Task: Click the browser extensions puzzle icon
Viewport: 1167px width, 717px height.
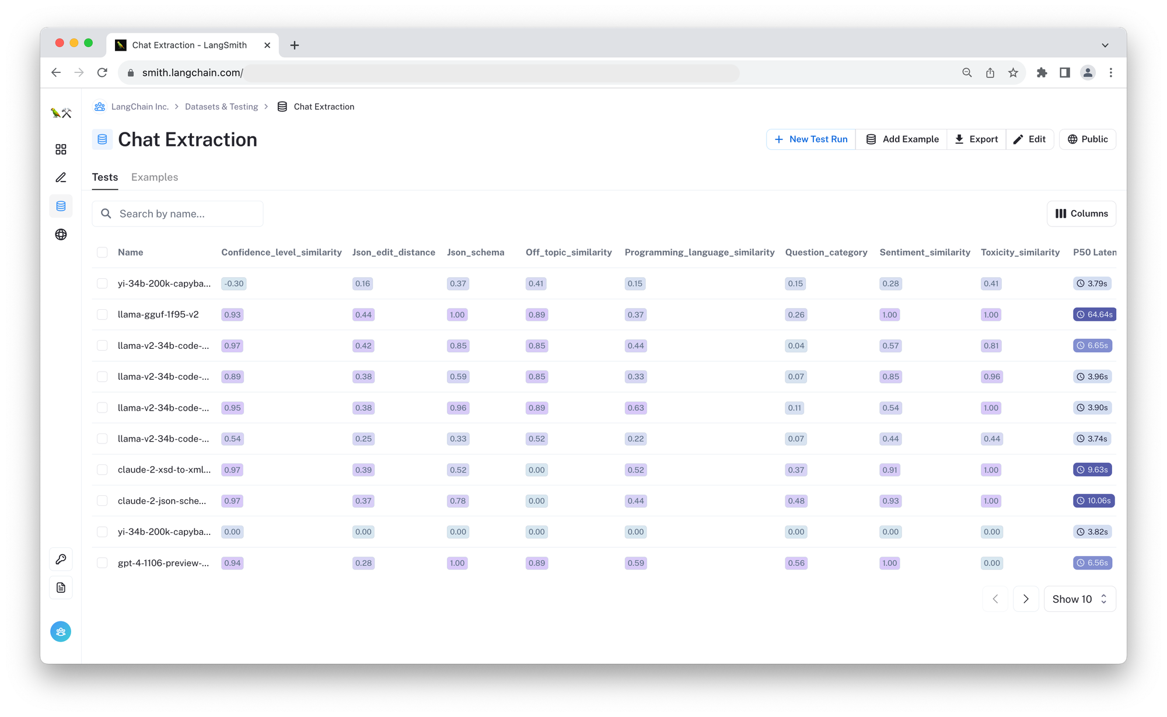Action: point(1042,73)
